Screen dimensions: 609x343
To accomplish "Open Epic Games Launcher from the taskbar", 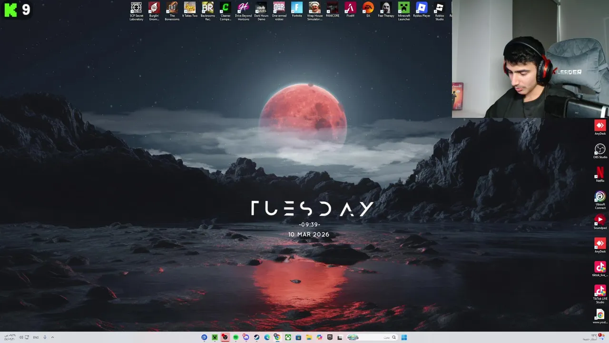I will (x=330, y=337).
